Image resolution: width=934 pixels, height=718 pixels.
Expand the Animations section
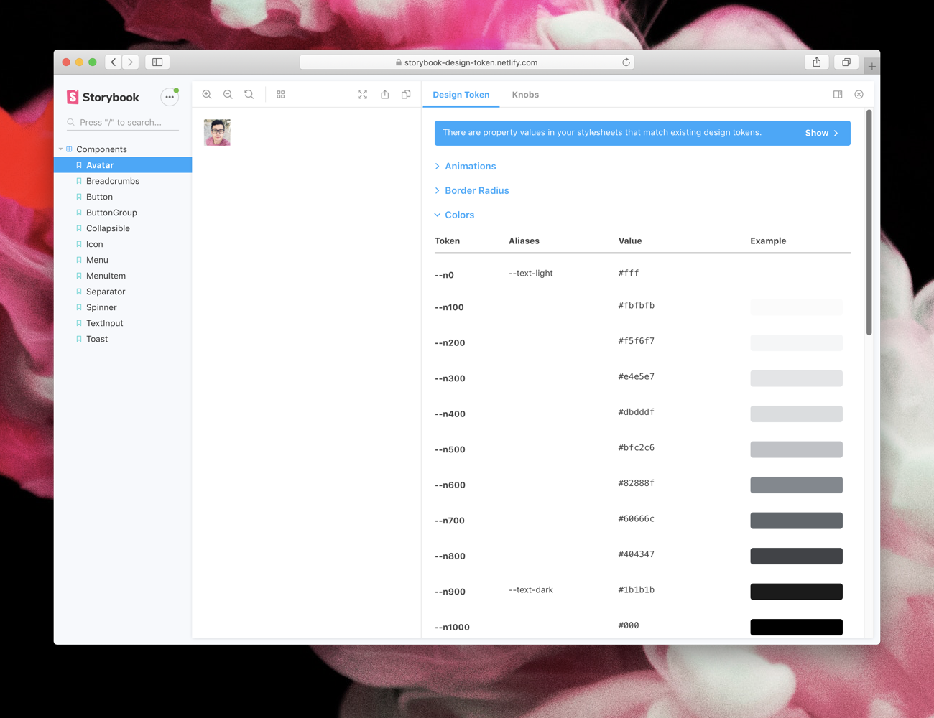pos(466,167)
